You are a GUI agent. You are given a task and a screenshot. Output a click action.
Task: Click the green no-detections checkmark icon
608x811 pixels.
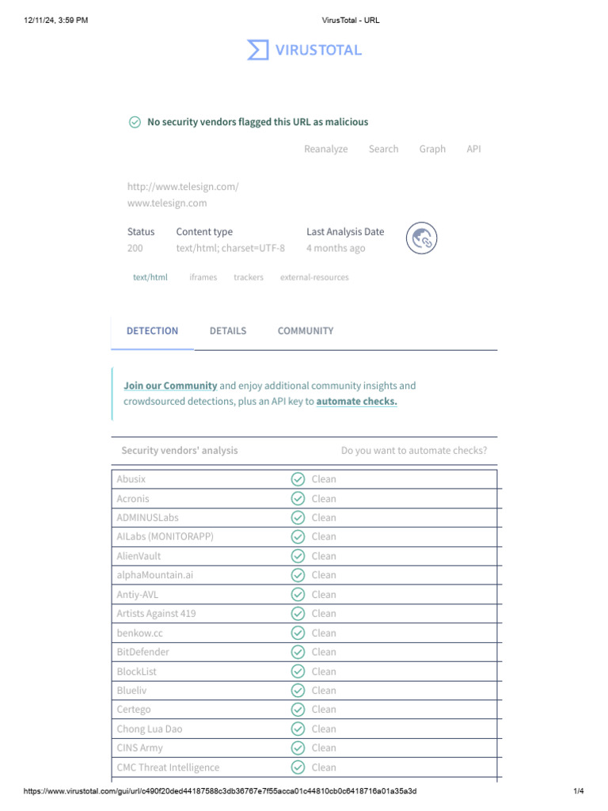click(x=135, y=122)
